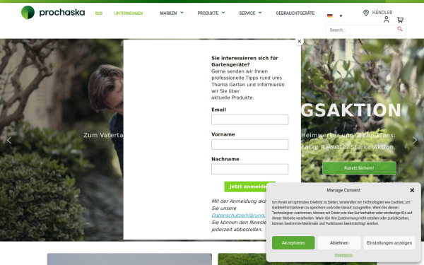Viewport: 424px width, 265px height.
Task: Open the Datenschutzerklärung link
Action: 238,216
